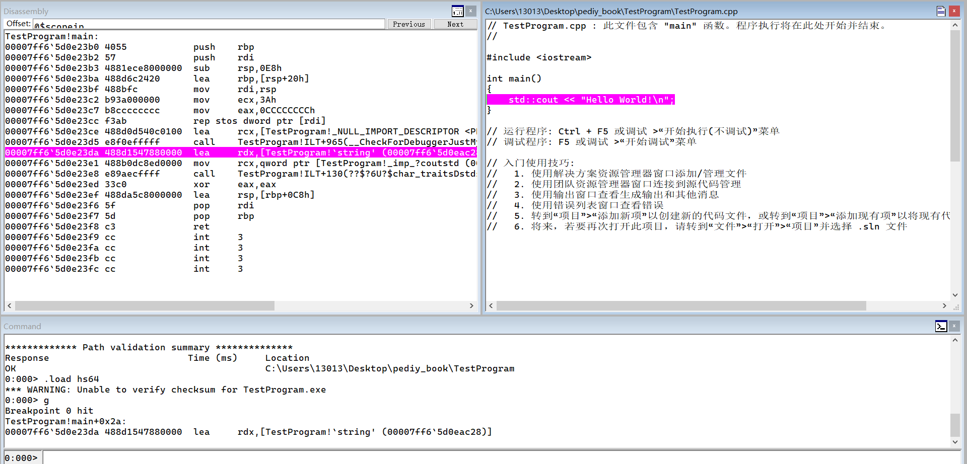Click the comment line with Ctrl + F5
This screenshot has width=967, height=464.
(633, 131)
